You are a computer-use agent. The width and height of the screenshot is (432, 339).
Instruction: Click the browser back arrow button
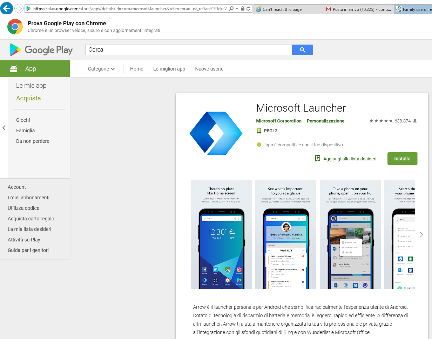[7, 8]
